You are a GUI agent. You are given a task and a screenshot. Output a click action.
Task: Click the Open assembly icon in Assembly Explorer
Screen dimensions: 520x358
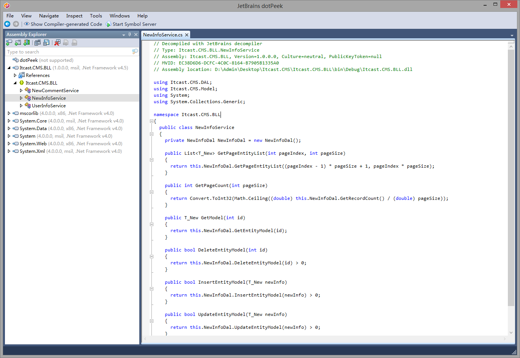[9, 43]
